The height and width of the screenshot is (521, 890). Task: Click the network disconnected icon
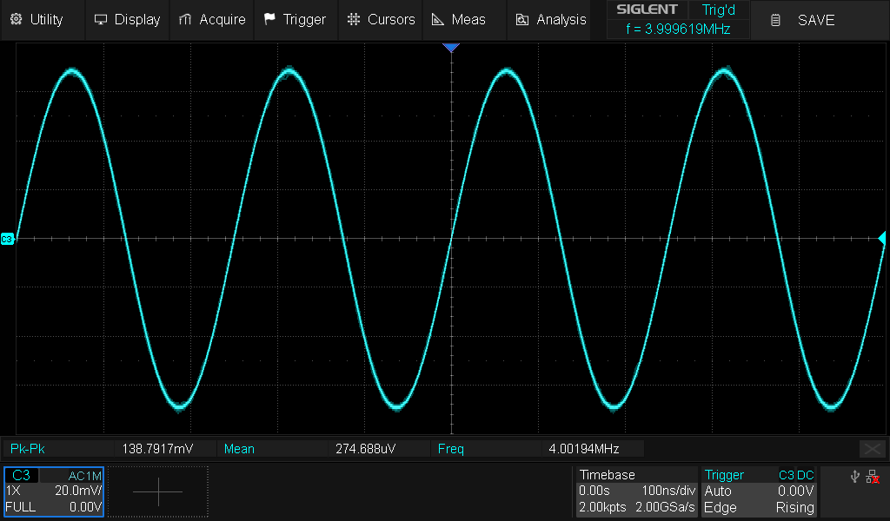click(x=873, y=477)
